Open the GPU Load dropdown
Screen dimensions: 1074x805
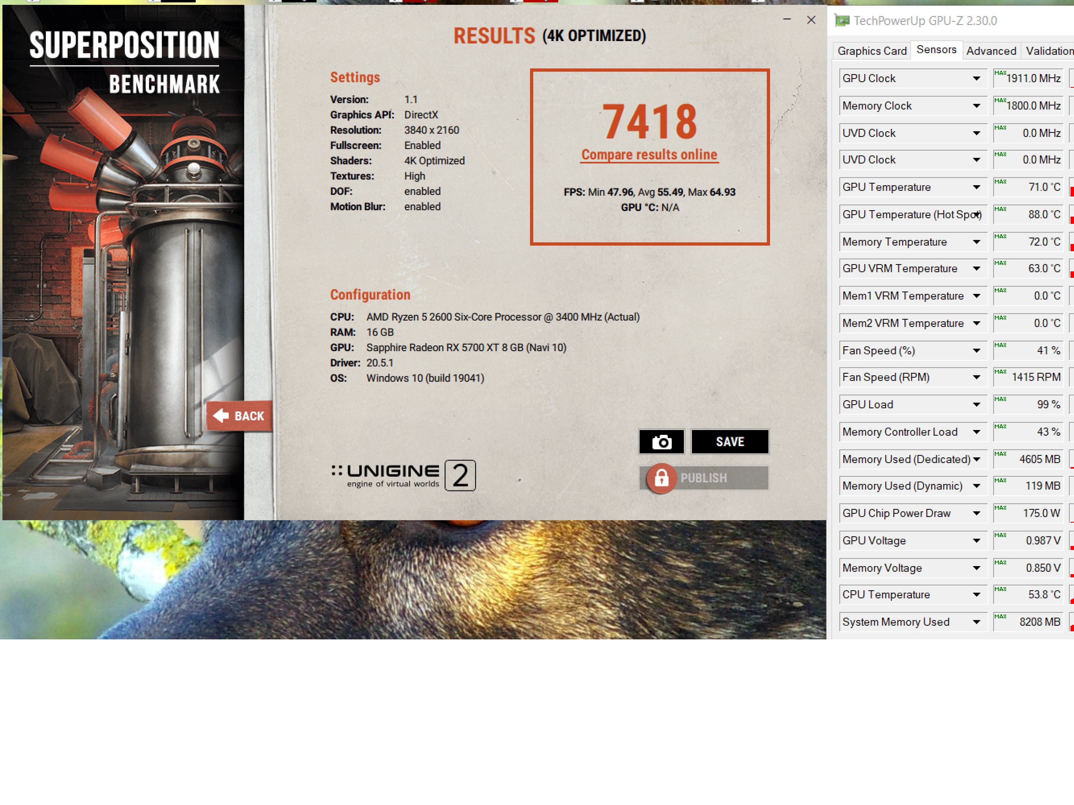(x=977, y=405)
